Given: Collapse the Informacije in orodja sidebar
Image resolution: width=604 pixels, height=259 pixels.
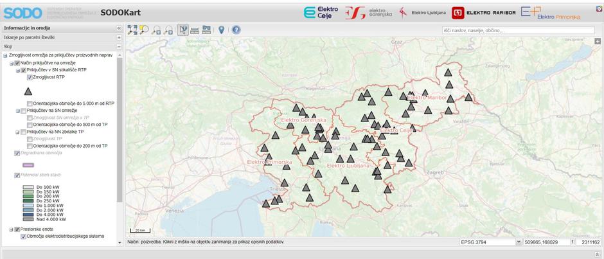Looking at the screenshot, I should point(119,28).
